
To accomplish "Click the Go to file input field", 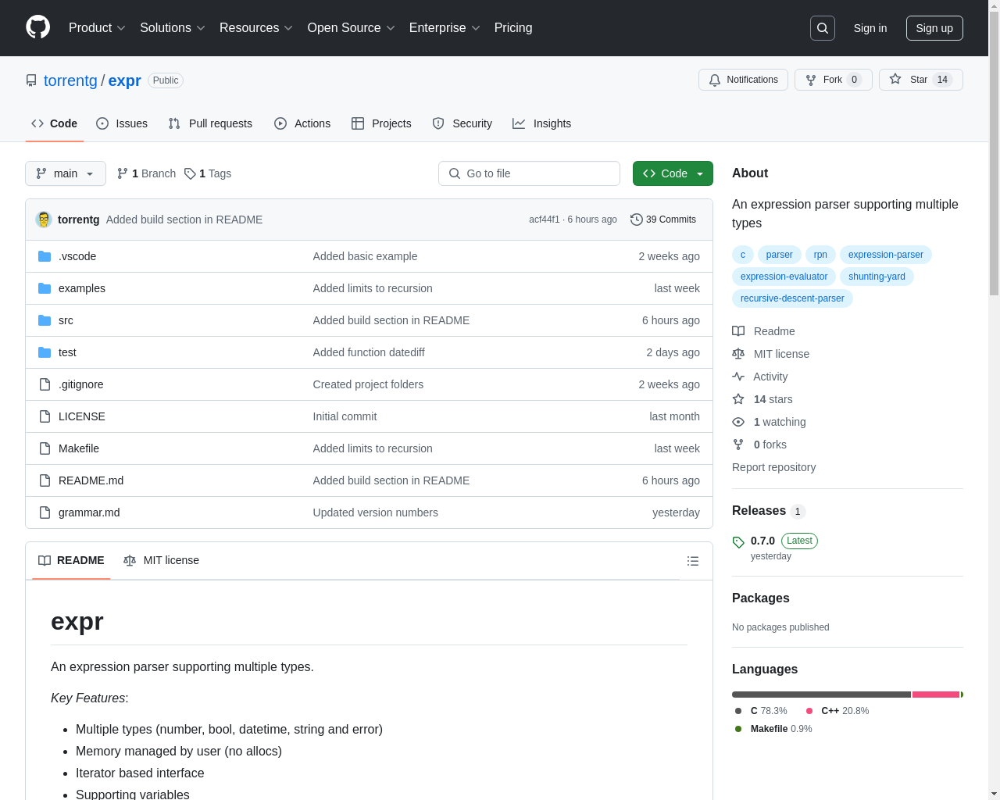I will point(529,173).
